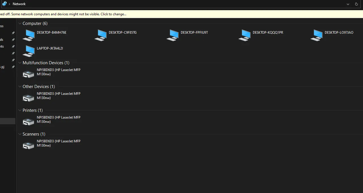Screen dimensions: 363x193
Task: Open the DESKTOP-B4MH76E computer icon
Action: point(29,35)
